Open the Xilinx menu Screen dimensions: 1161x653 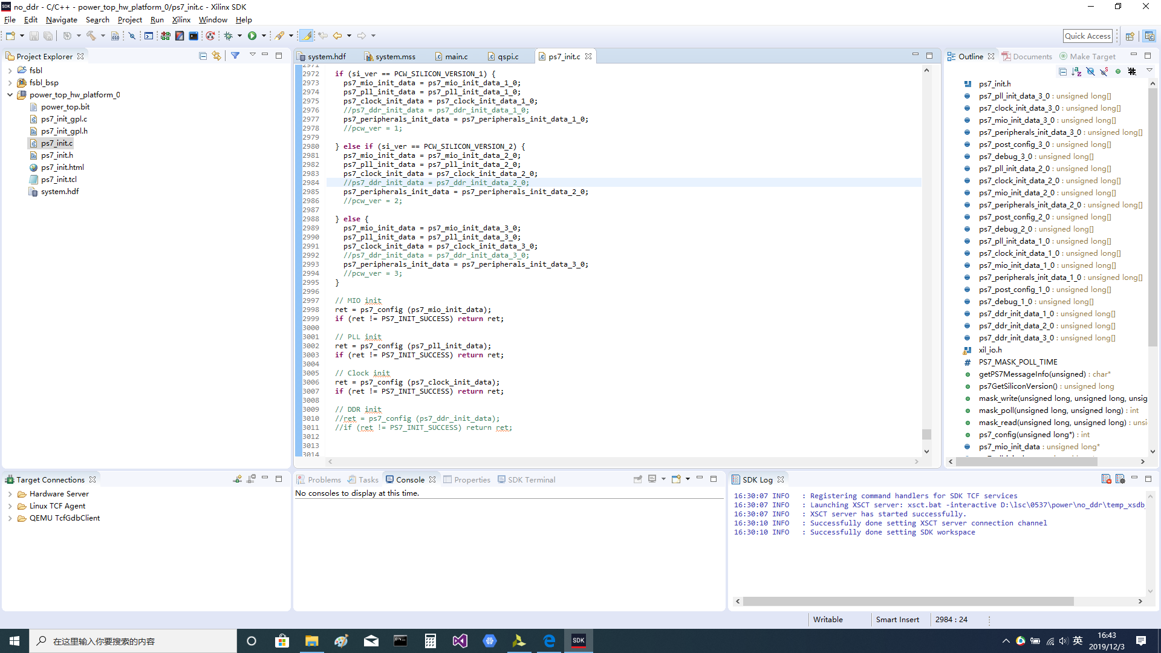point(181,20)
